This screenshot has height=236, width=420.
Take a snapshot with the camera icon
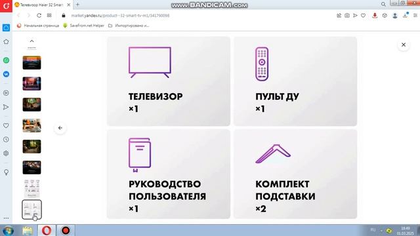coord(347,16)
